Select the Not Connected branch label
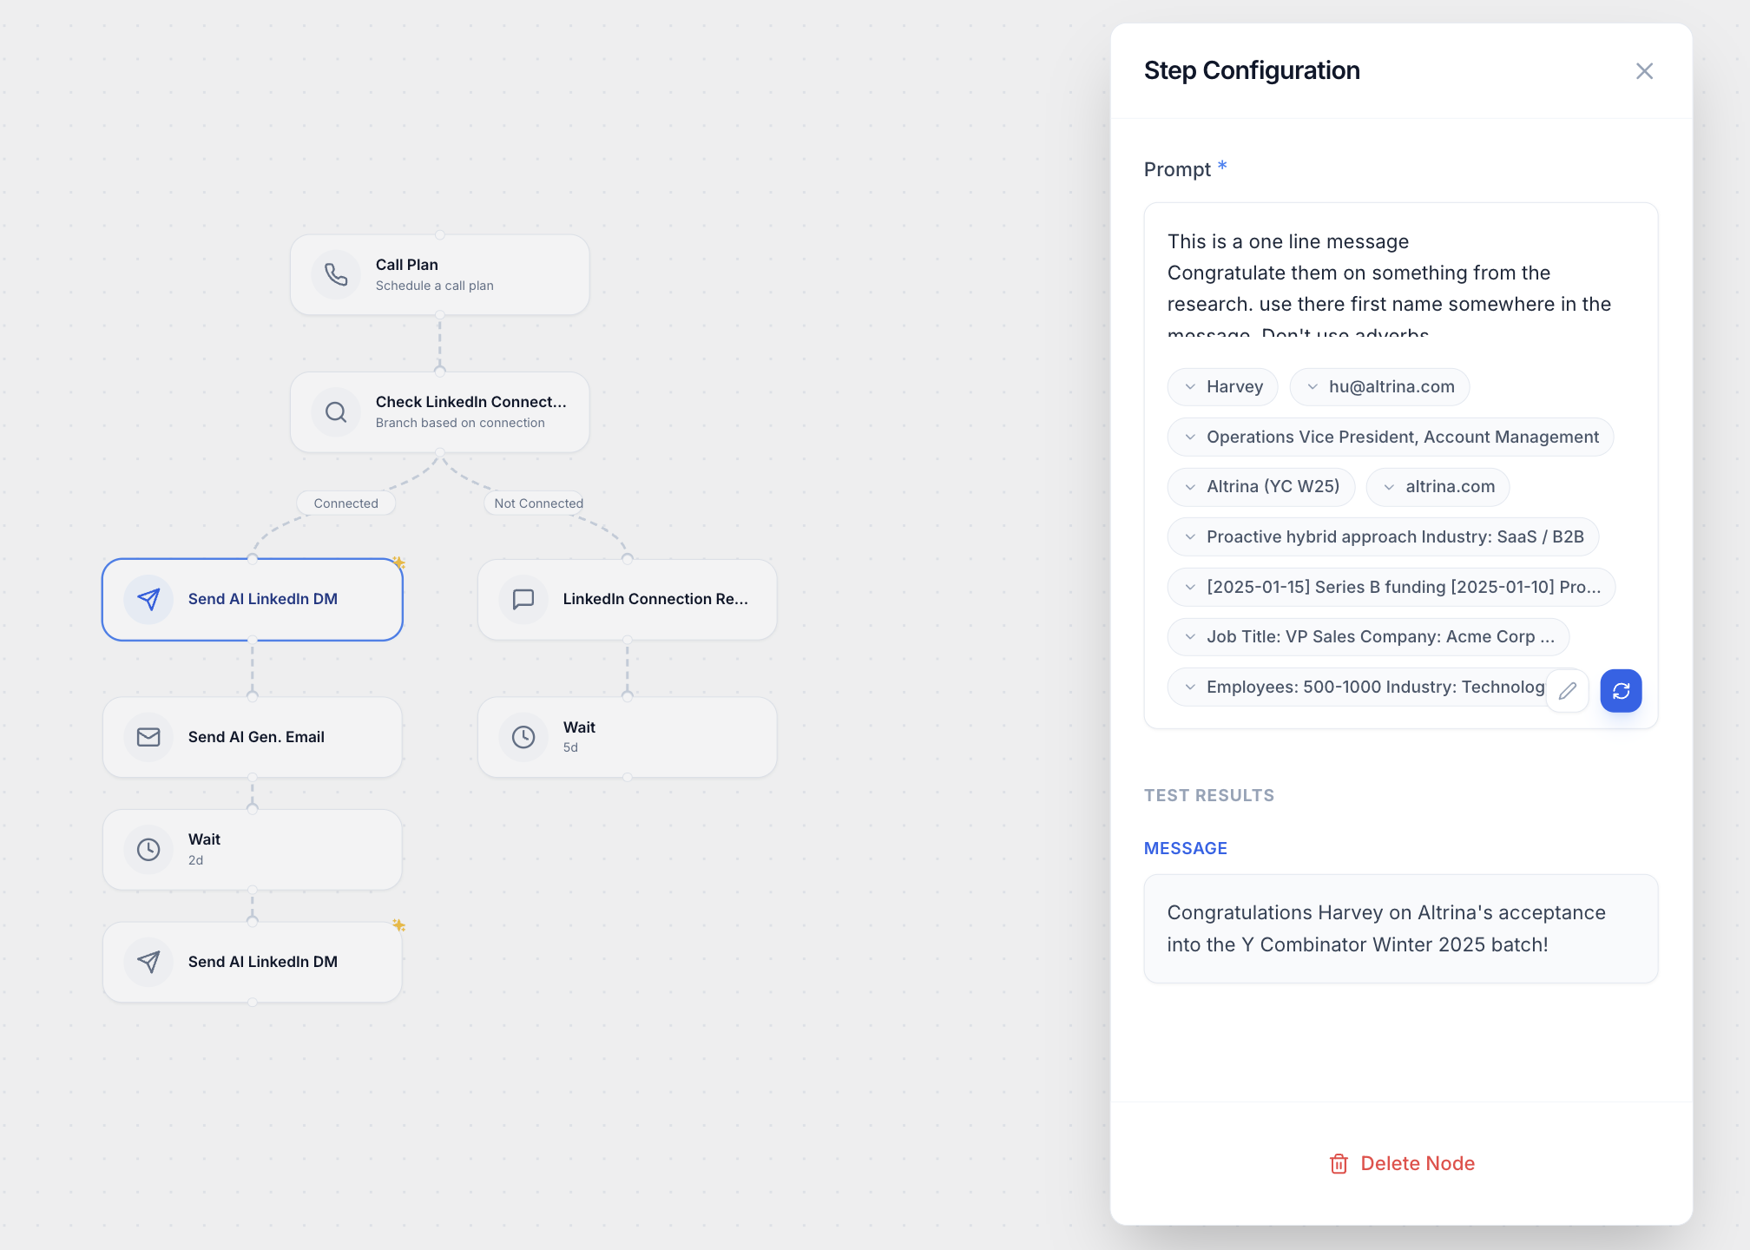This screenshot has height=1250, width=1750. pos(538,503)
